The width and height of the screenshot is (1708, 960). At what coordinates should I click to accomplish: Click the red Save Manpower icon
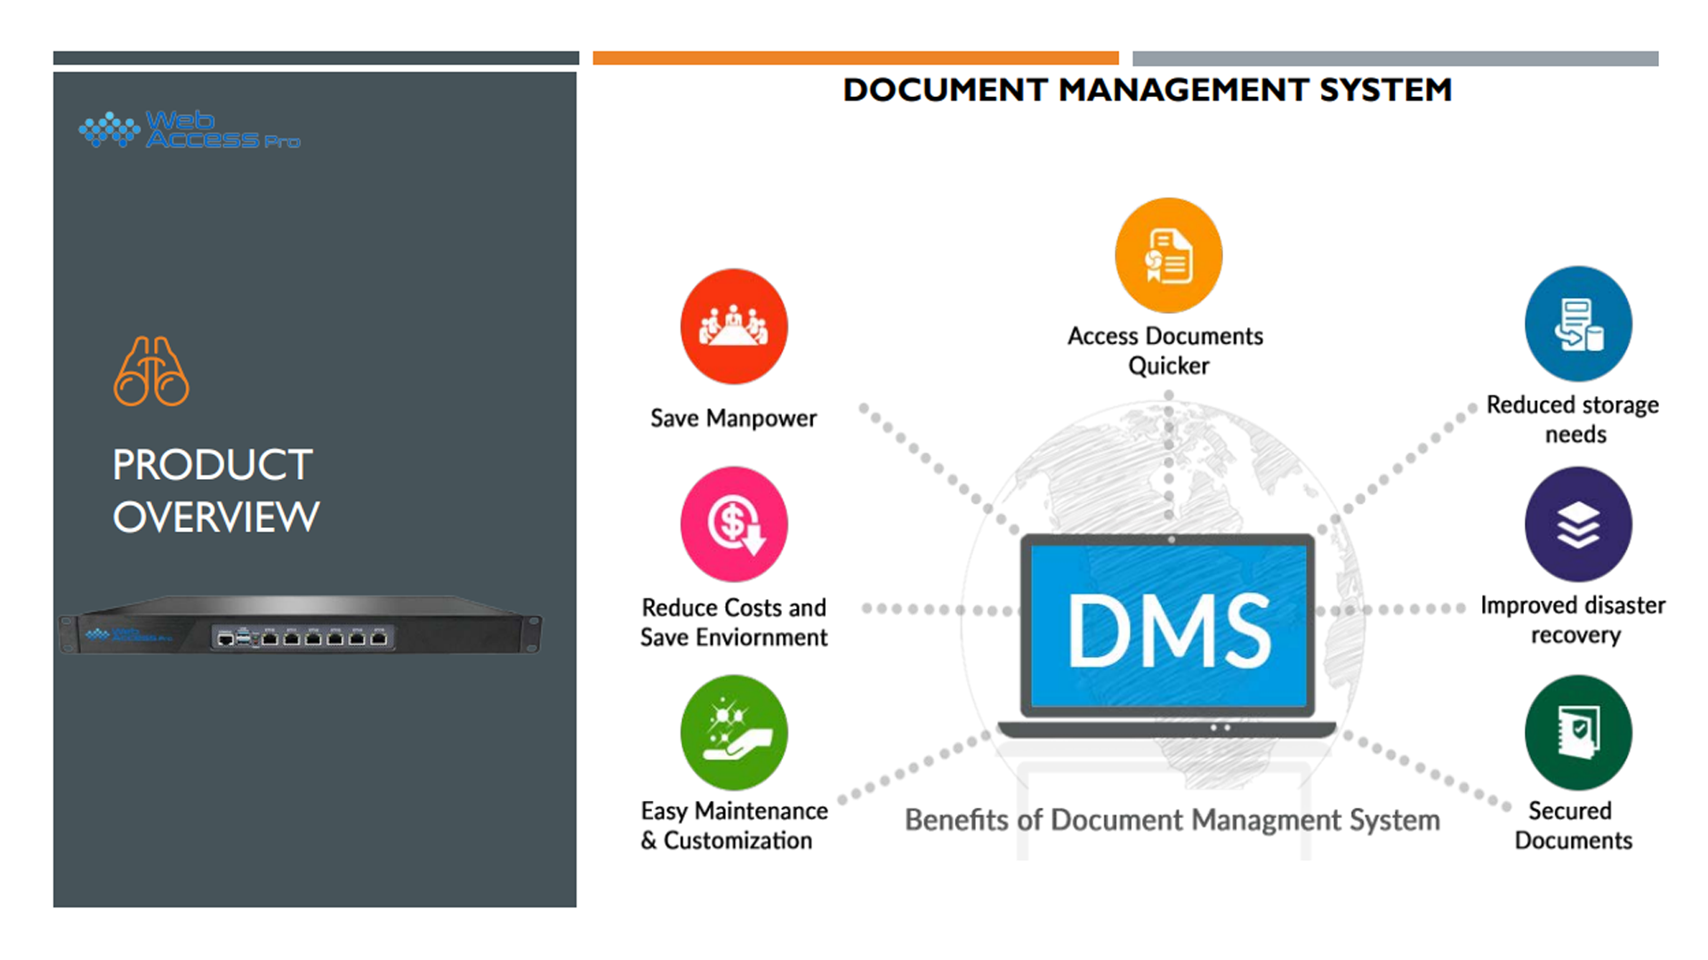click(734, 327)
